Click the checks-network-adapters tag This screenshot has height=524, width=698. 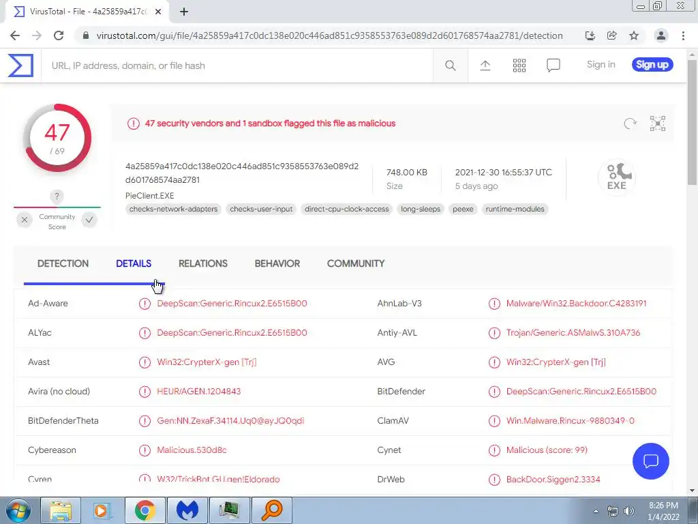174,209
